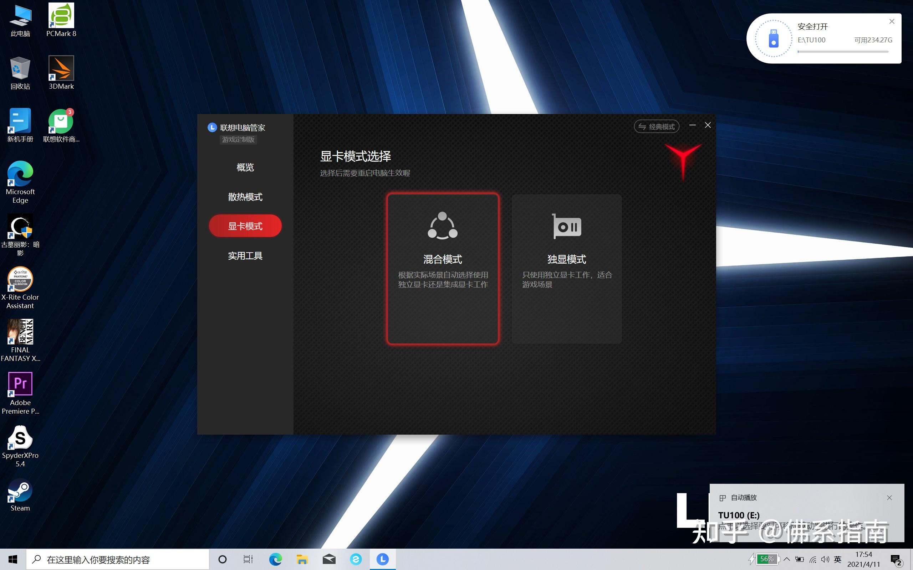Select the 独显模式 discrete graphics card
This screenshot has height=570, width=913.
pyautogui.click(x=566, y=268)
